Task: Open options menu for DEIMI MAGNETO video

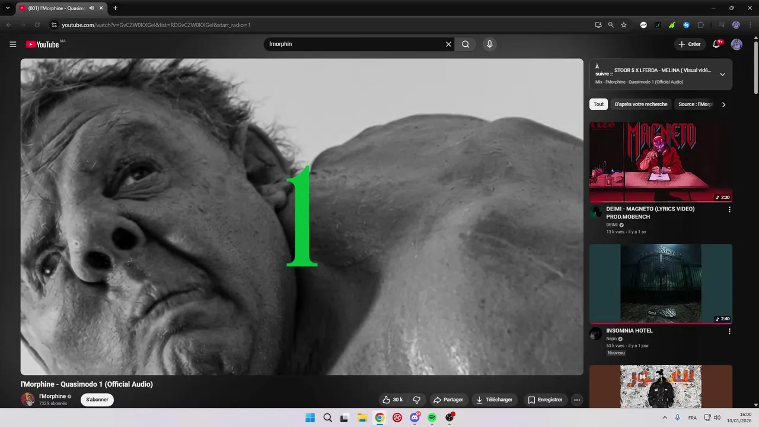Action: point(729,209)
